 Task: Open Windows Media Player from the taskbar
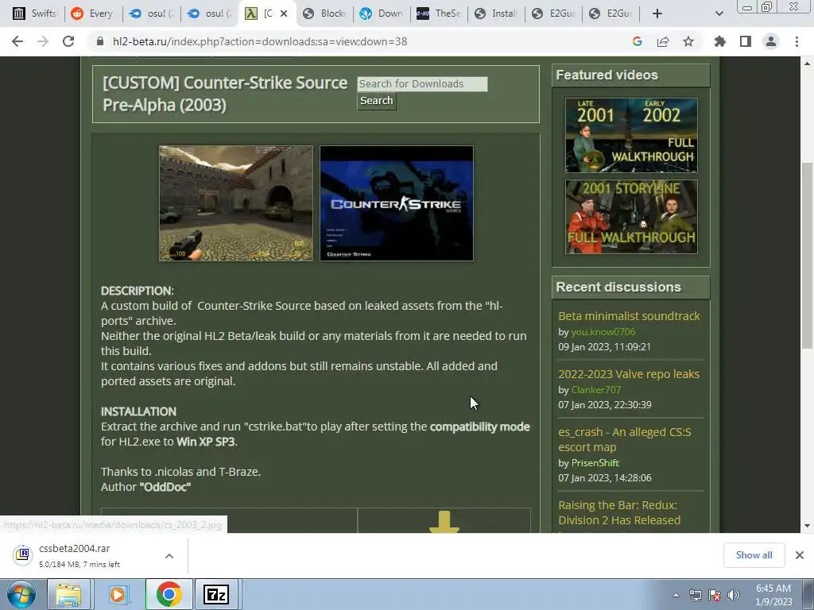point(118,594)
